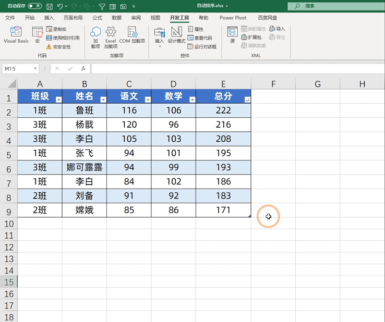Open 宏安全性 macro security settings
385x322 pixels.
click(x=58, y=46)
